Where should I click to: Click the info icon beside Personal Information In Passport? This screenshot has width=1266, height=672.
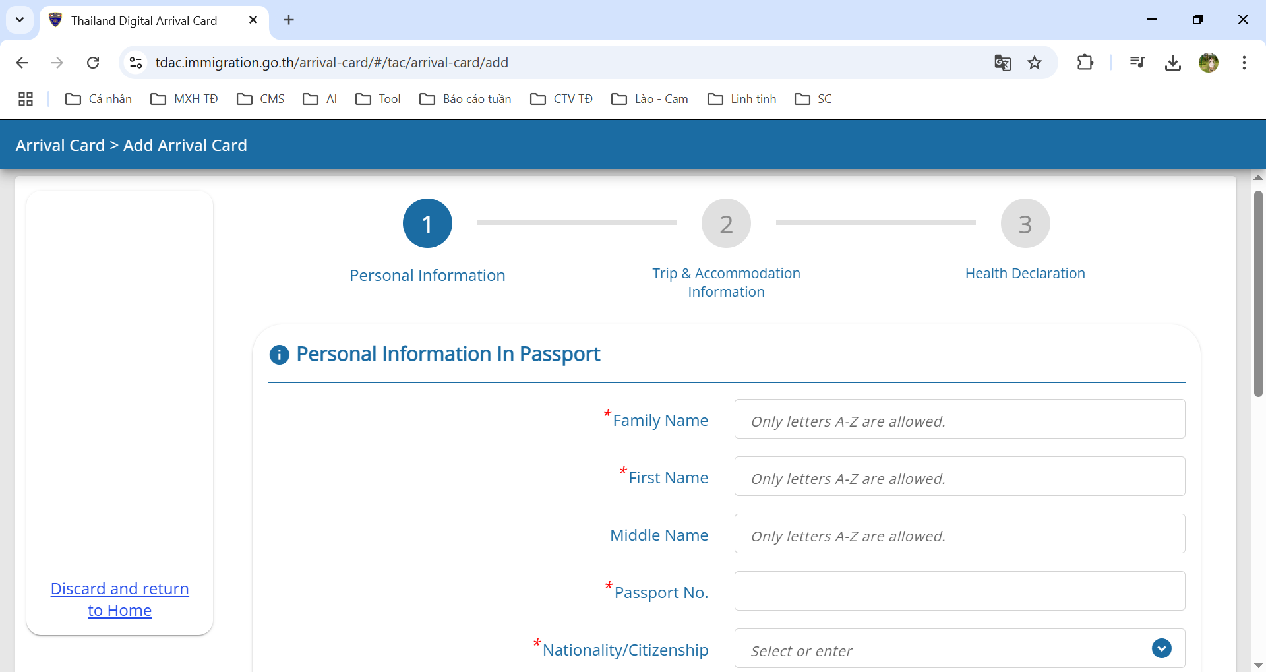coord(280,355)
